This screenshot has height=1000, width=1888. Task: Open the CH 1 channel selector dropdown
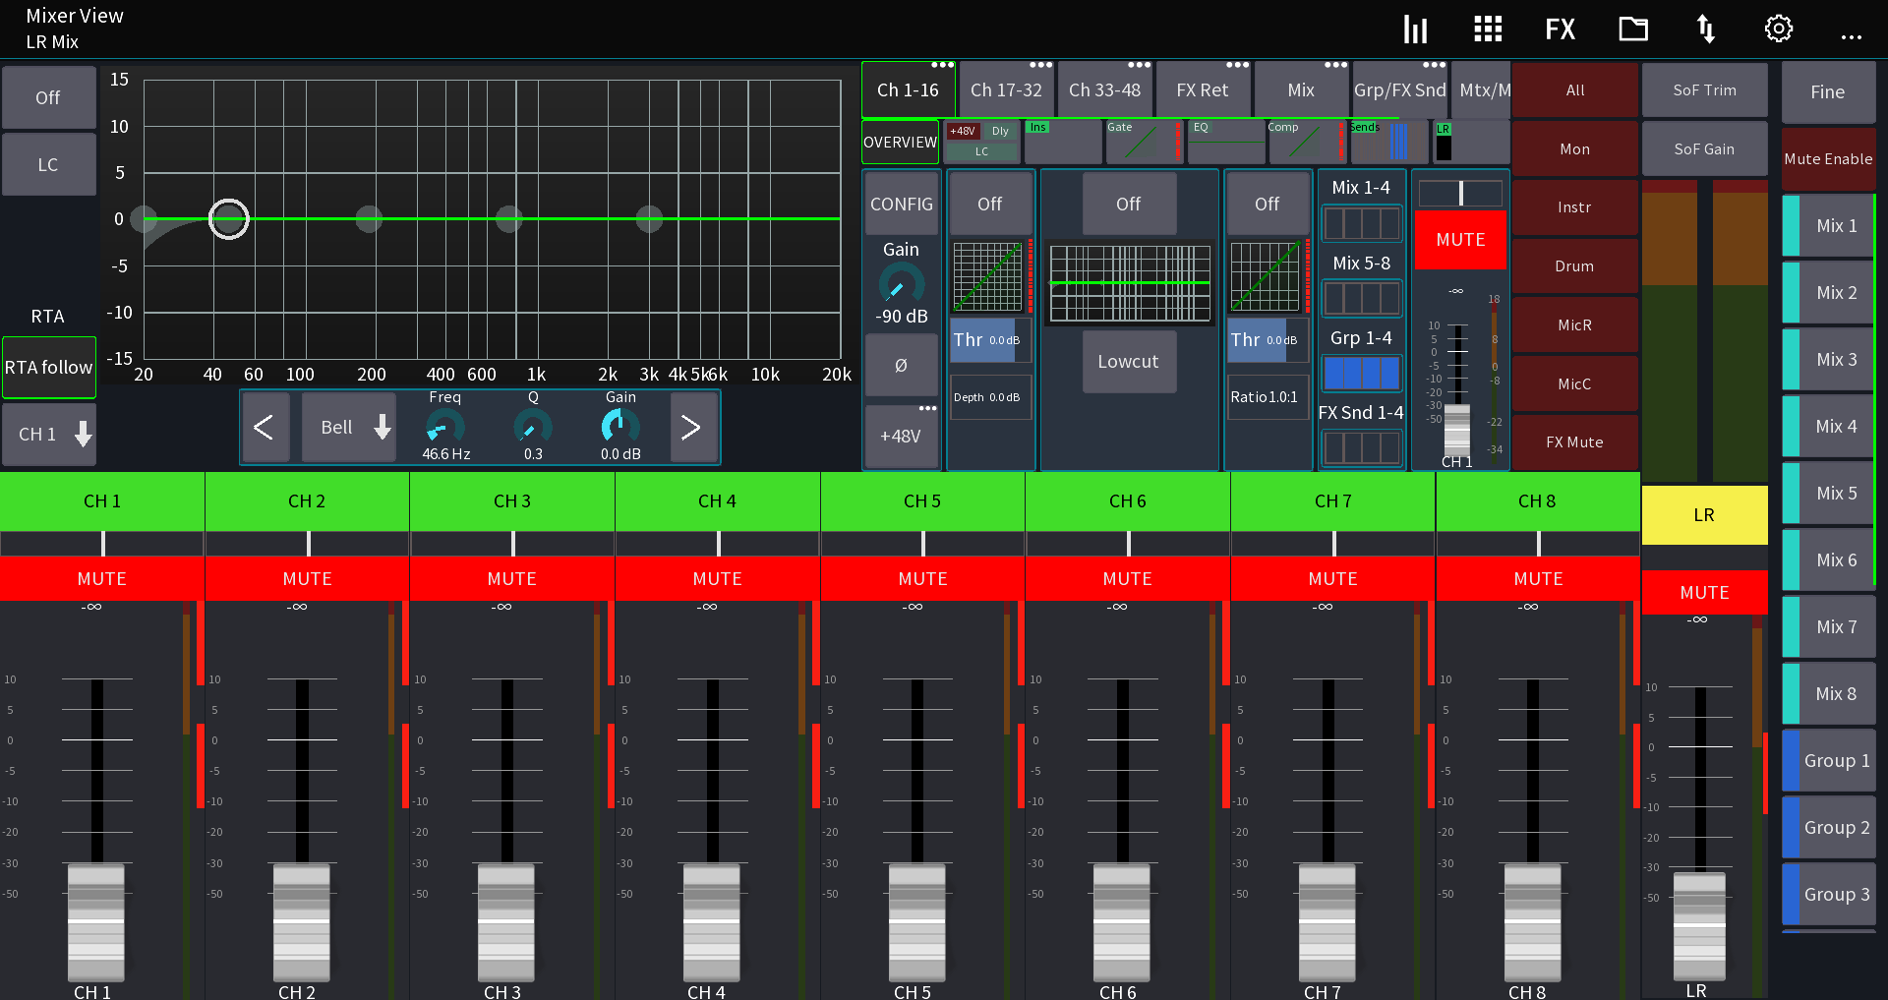click(49, 434)
